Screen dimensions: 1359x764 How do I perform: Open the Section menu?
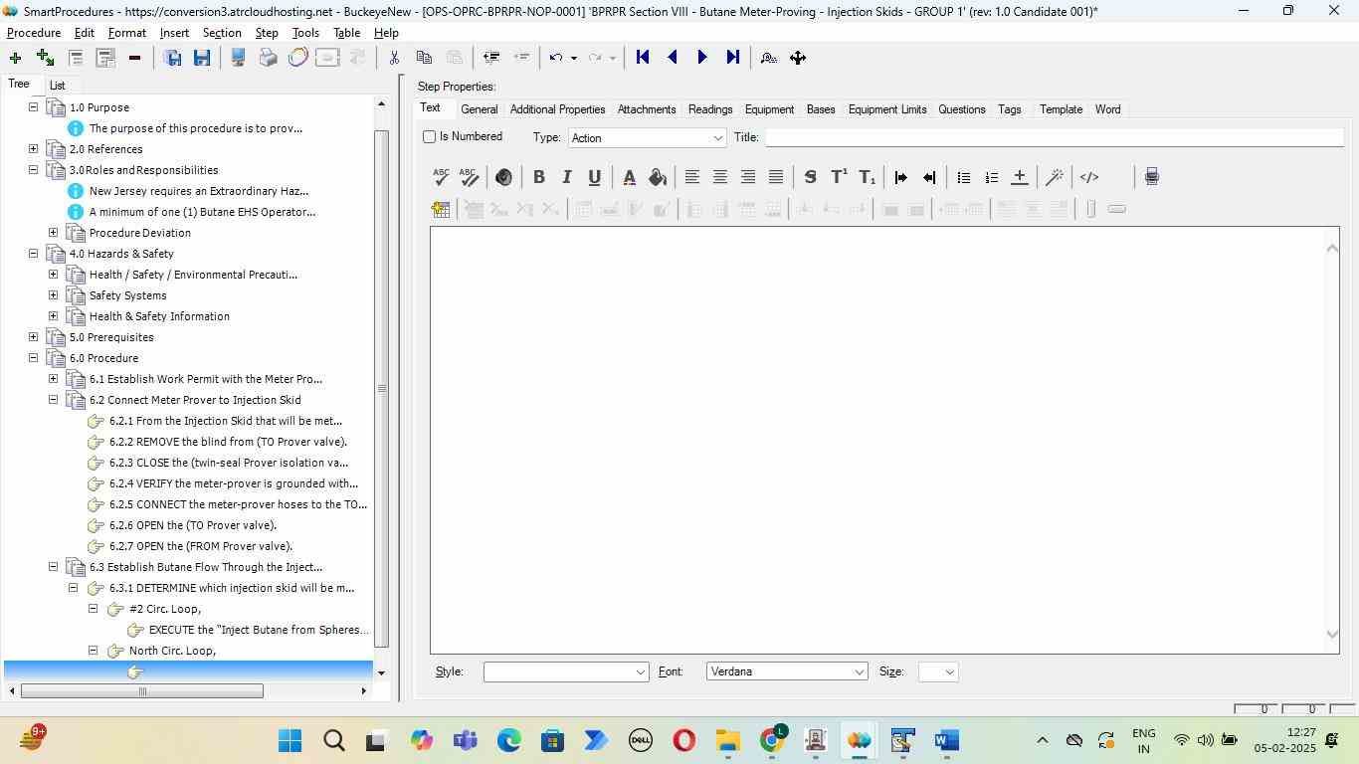(x=221, y=33)
